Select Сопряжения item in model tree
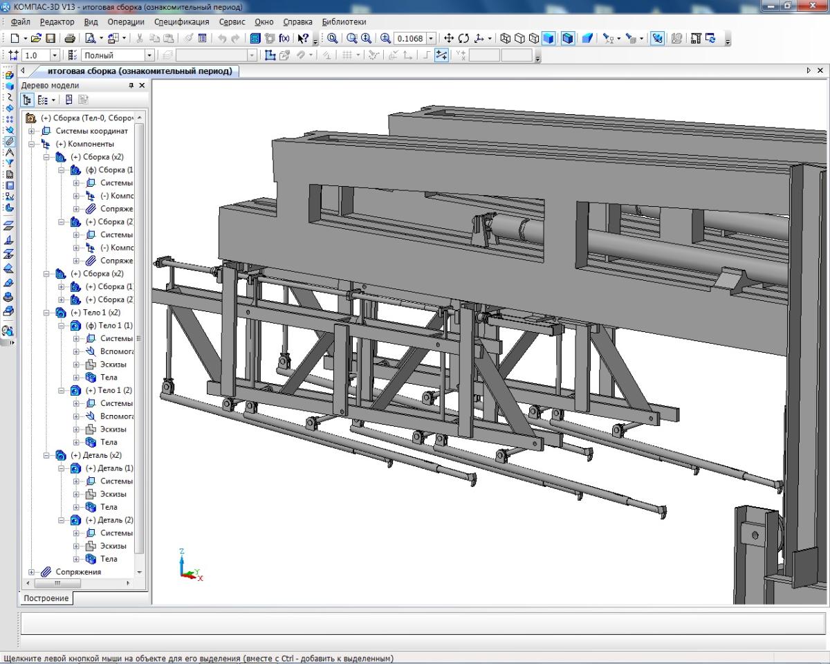Screen dimensions: 830x664 [x=78, y=572]
